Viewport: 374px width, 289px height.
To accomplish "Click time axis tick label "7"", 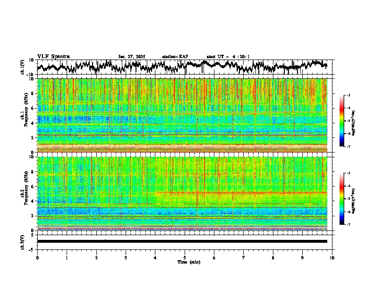I will click(x=244, y=258).
